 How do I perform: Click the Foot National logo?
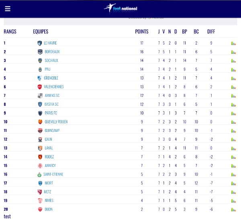(120, 8)
